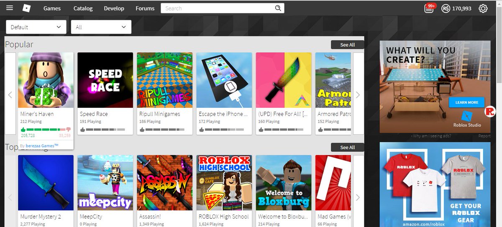
Task: Click in the Search input field
Action: coord(218,8)
